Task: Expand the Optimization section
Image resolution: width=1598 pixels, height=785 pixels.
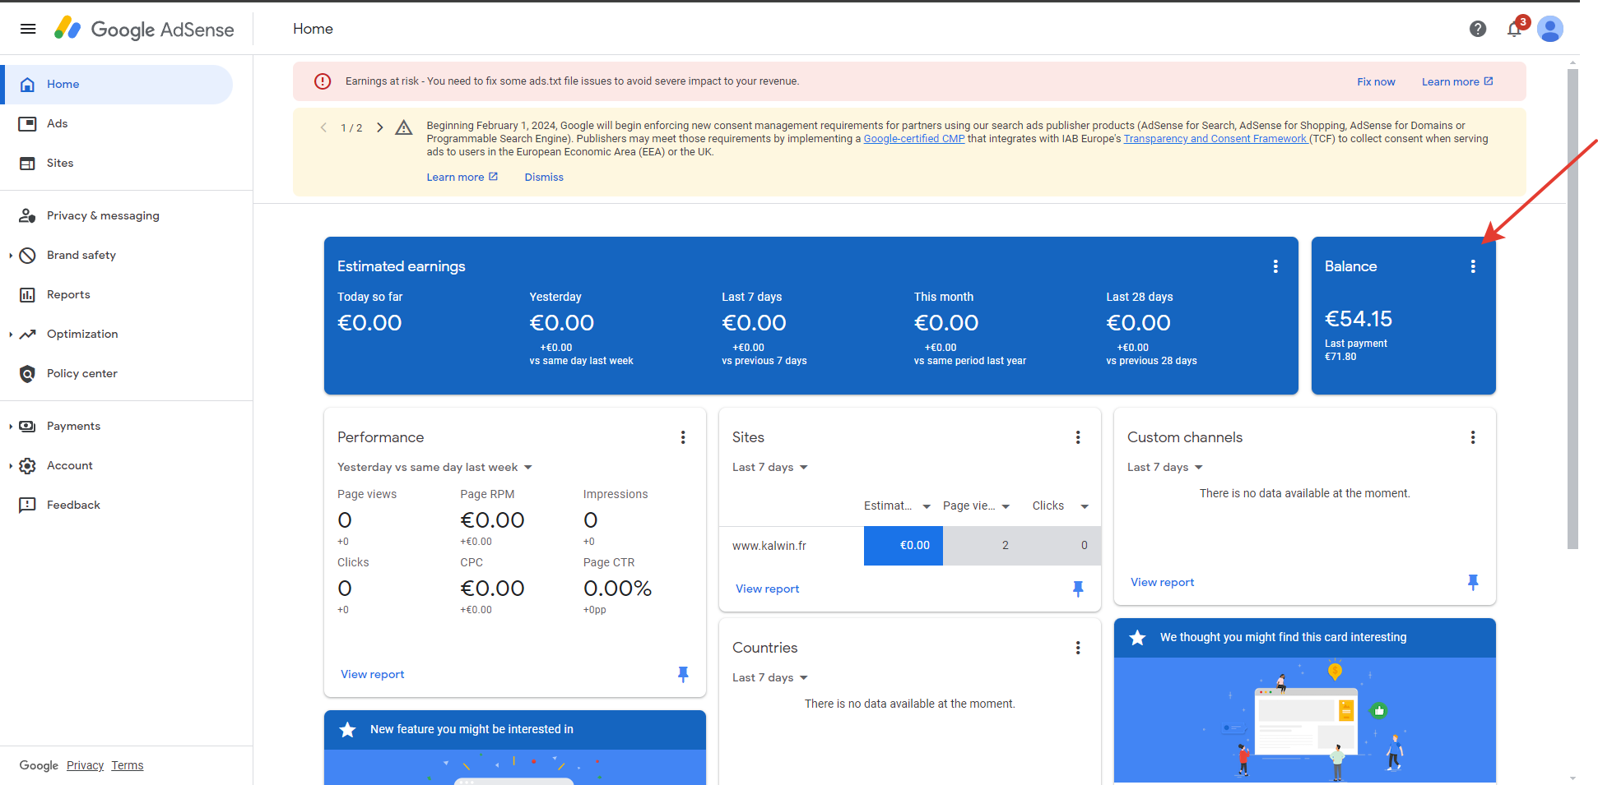Action: coord(11,335)
